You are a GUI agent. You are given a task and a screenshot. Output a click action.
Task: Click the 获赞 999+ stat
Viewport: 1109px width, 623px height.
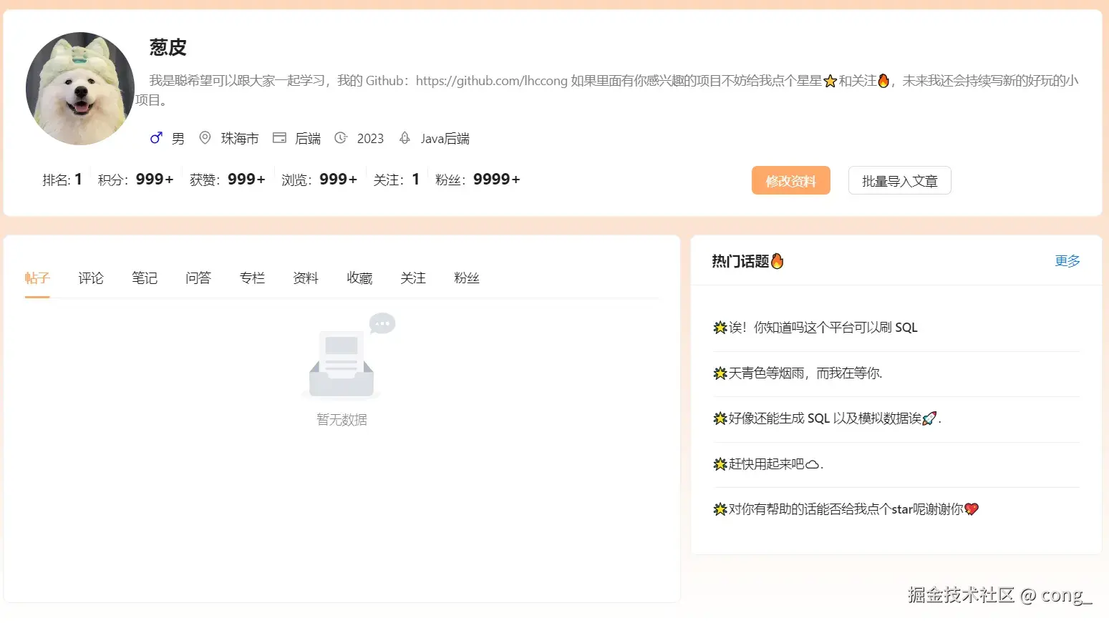pos(228,180)
